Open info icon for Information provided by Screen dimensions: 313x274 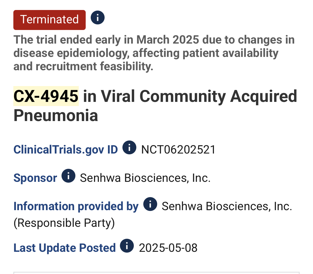click(150, 204)
